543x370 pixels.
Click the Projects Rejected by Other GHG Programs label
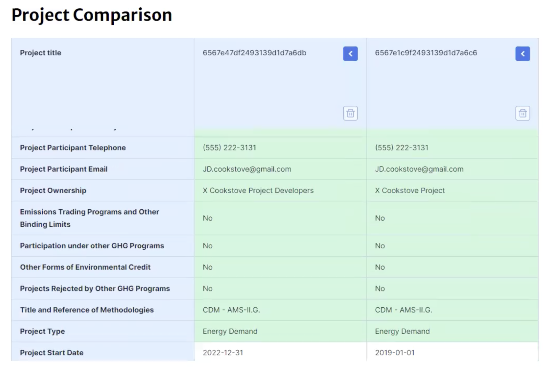tap(95, 289)
